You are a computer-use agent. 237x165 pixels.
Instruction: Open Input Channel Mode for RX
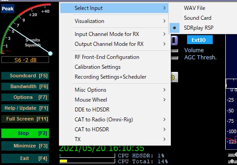click(114, 34)
